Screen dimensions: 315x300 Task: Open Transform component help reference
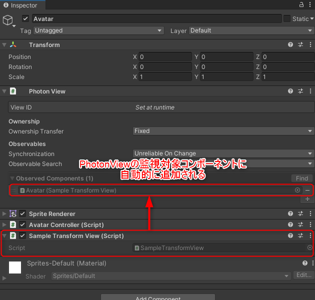click(x=290, y=44)
